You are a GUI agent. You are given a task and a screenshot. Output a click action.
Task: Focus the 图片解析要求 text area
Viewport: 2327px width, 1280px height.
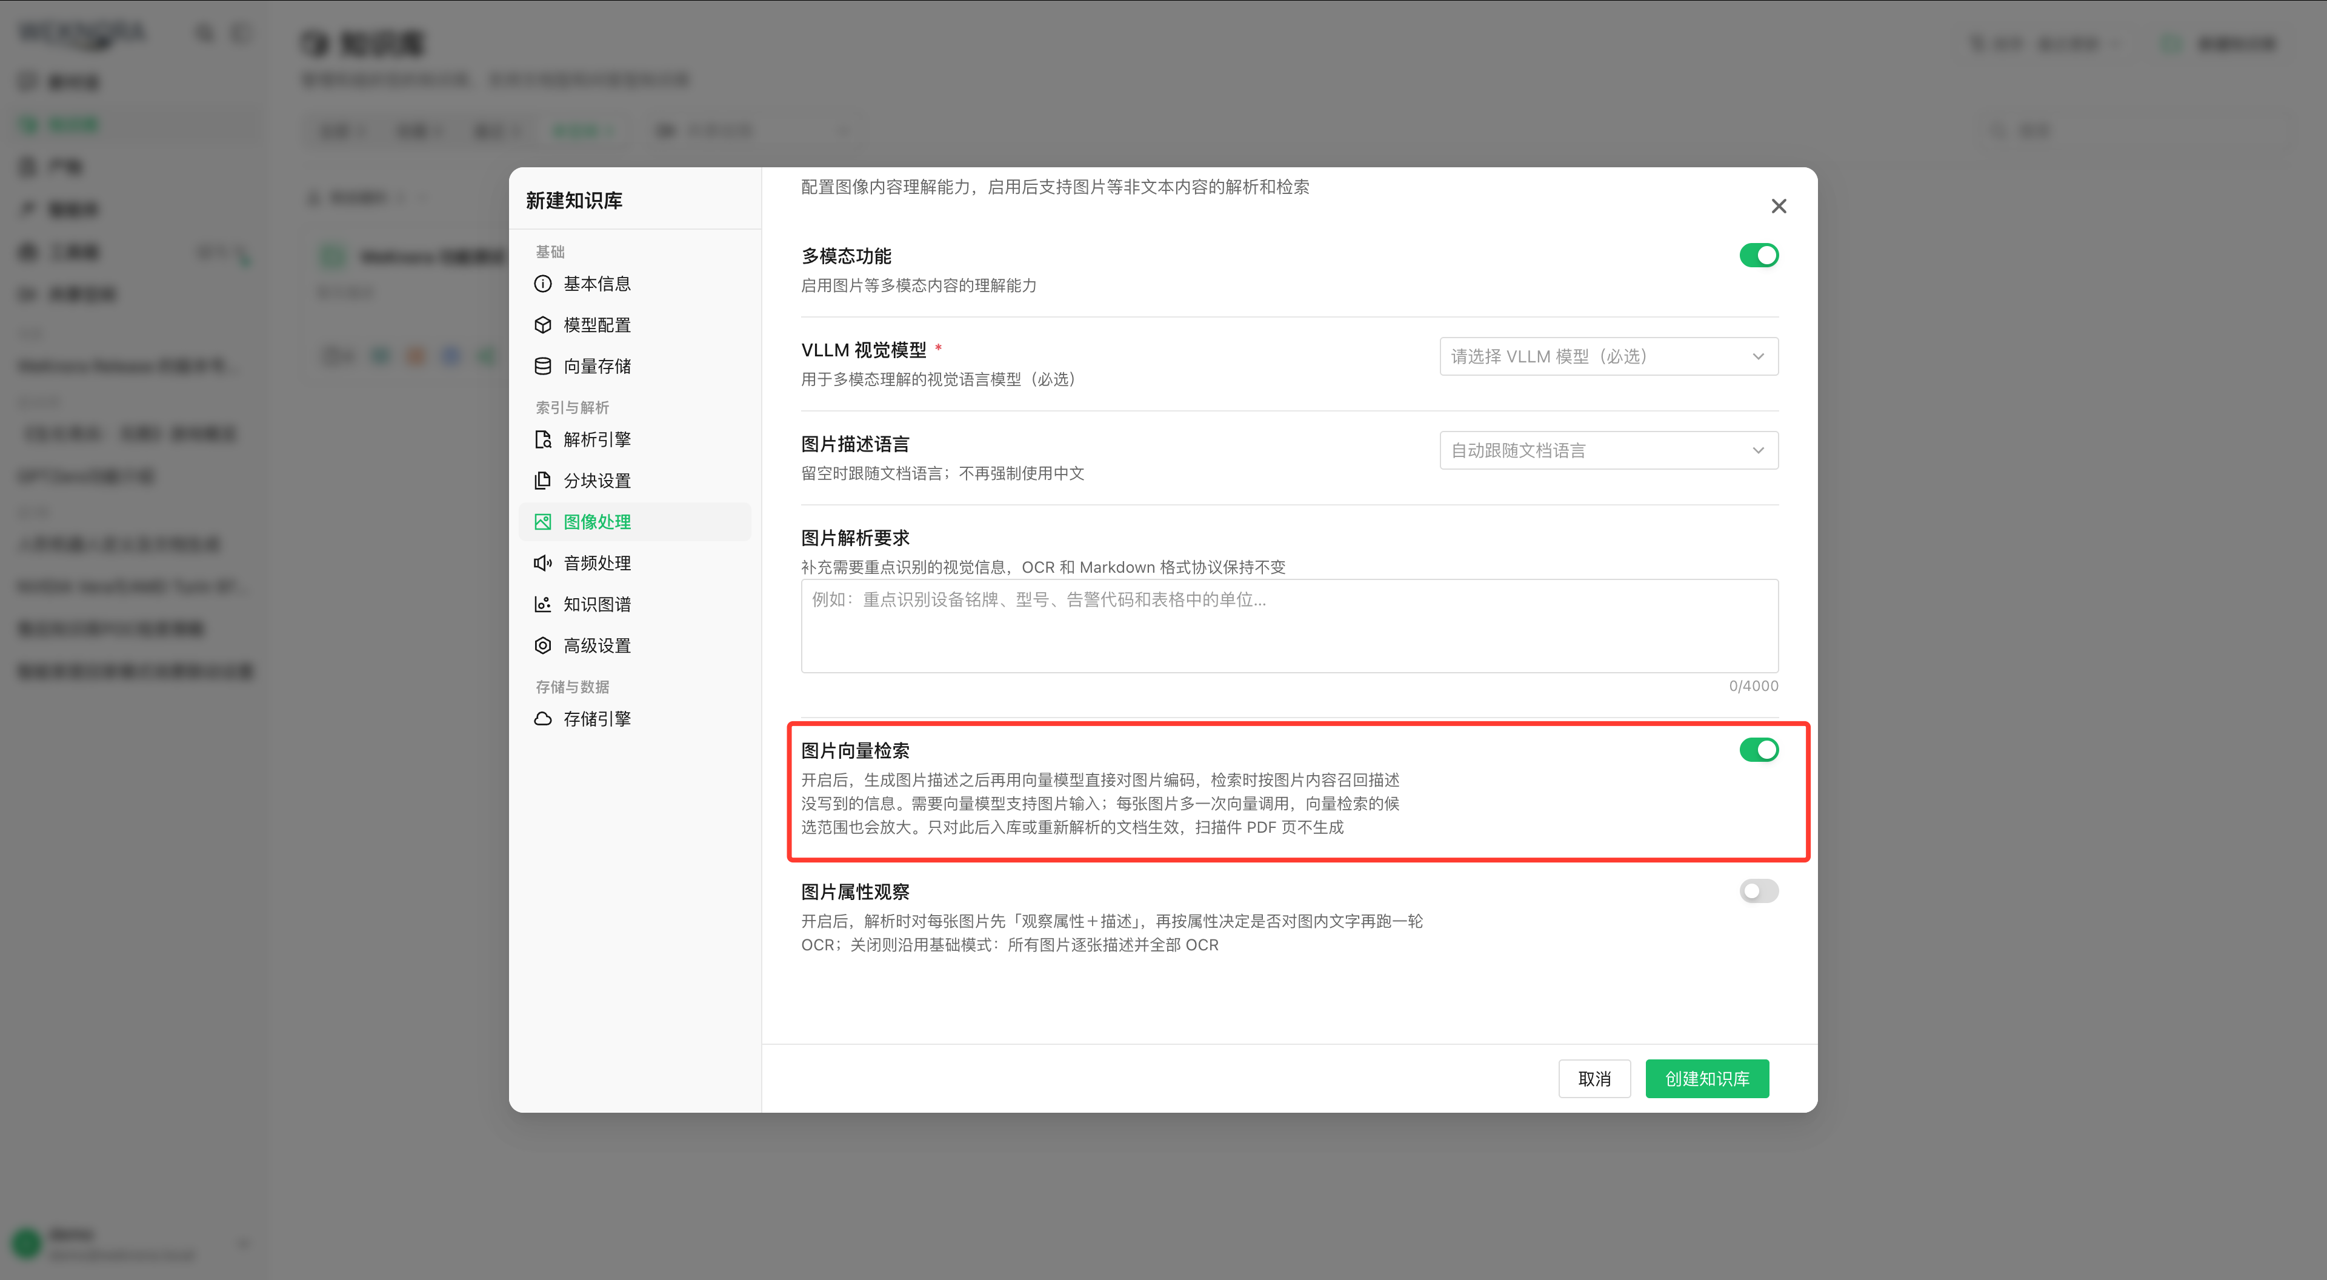tap(1289, 625)
